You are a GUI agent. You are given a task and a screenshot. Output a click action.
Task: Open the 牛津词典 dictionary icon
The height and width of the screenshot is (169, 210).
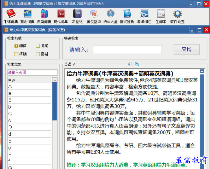click(11, 16)
